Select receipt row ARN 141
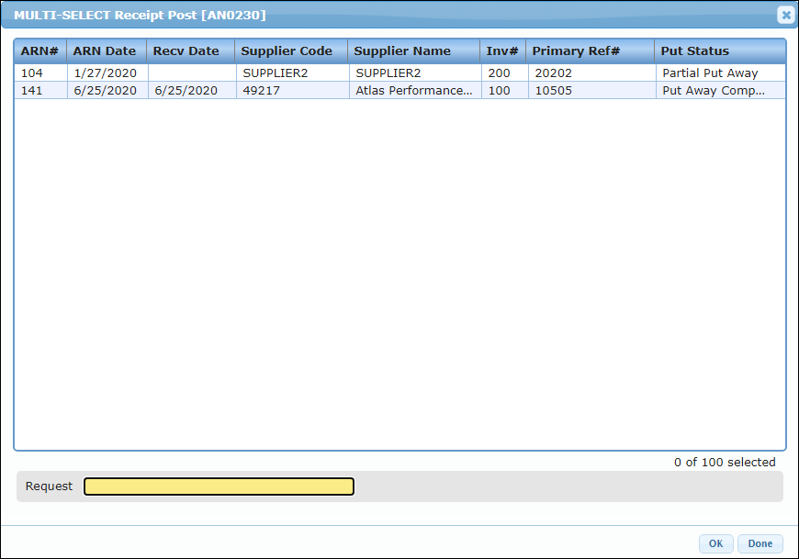The height and width of the screenshot is (559, 799). (32, 91)
